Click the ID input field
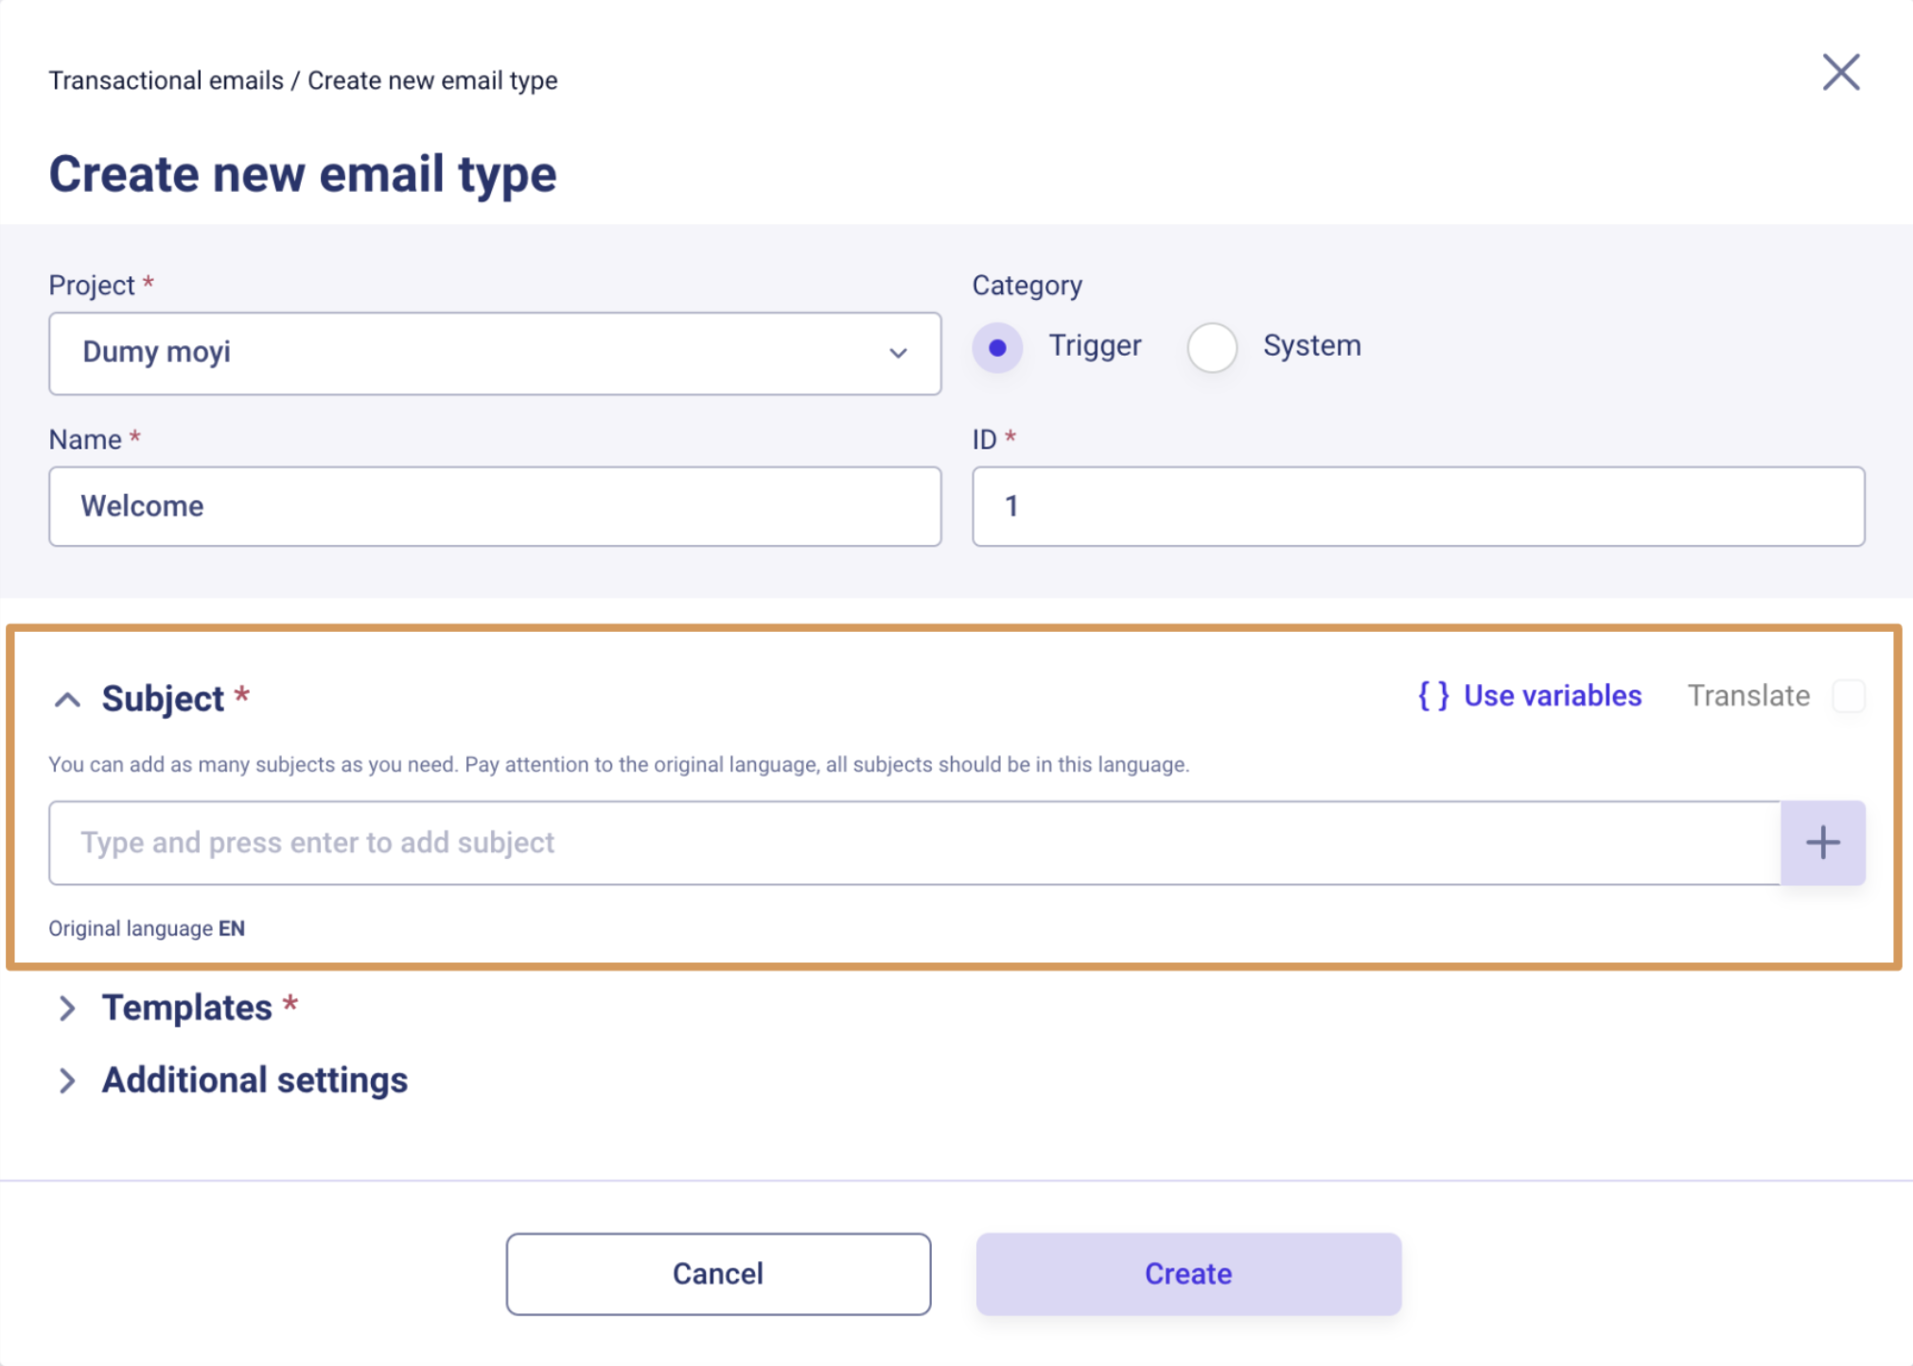The image size is (1913, 1366). (1417, 506)
